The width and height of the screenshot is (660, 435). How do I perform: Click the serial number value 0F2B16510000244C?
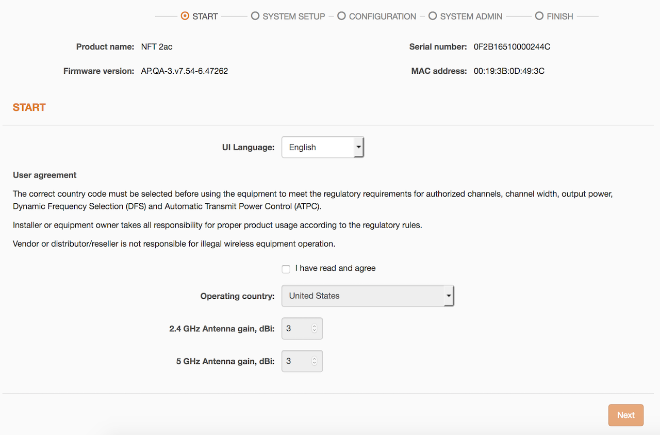[x=511, y=47]
